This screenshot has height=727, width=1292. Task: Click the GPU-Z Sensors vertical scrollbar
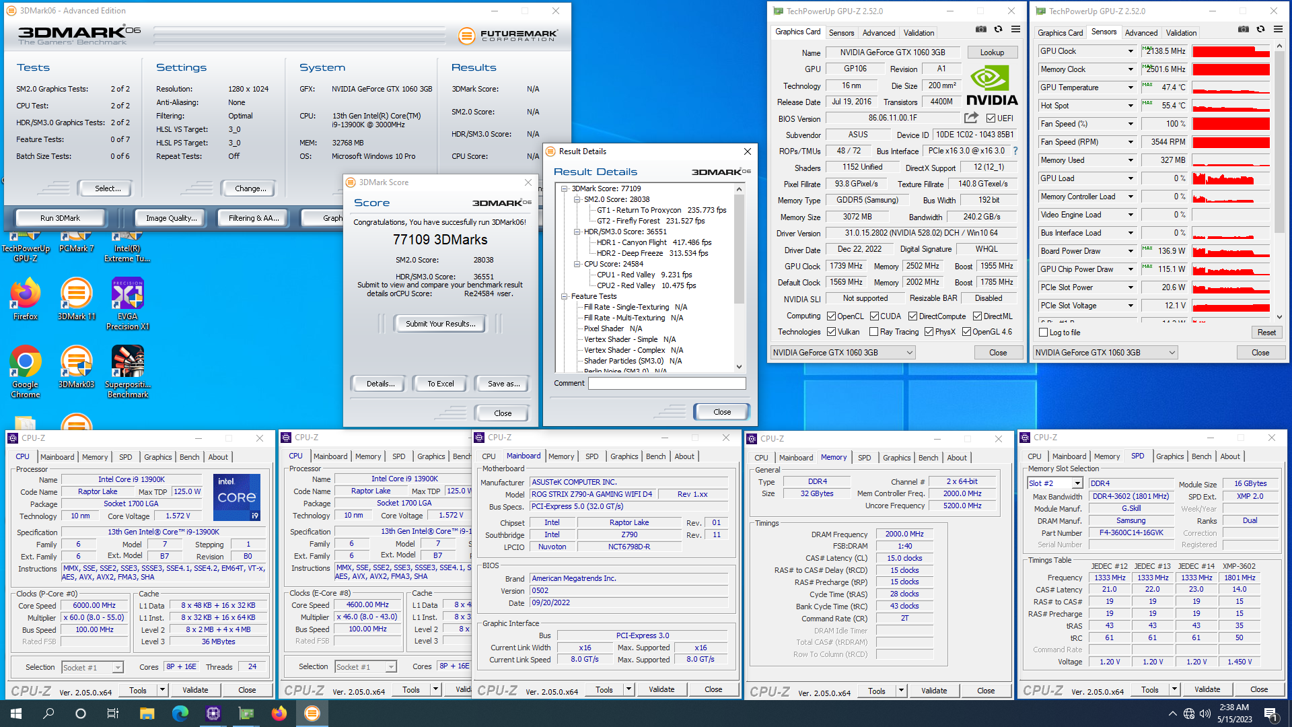point(1280,180)
